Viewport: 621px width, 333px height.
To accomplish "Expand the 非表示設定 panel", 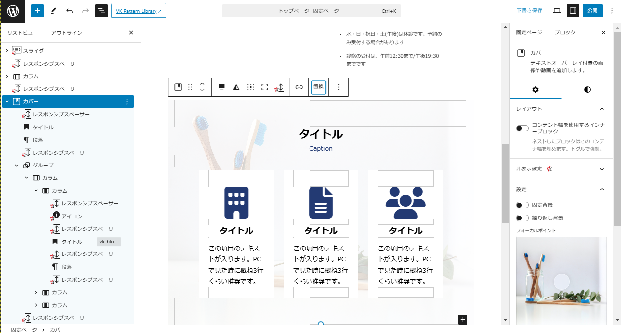I will (x=602, y=169).
